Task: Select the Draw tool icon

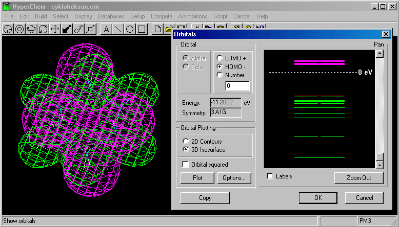Action: click(8, 29)
